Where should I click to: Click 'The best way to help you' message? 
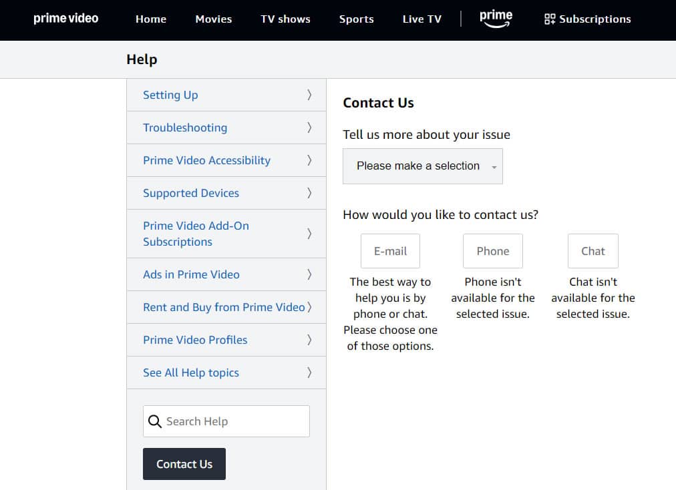(x=390, y=314)
